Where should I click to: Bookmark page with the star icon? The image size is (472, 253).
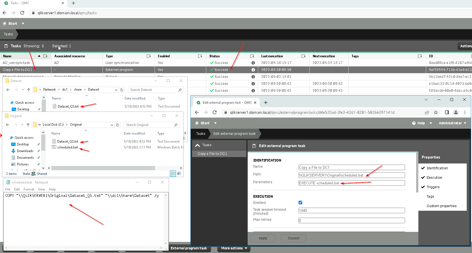pyautogui.click(x=436, y=112)
